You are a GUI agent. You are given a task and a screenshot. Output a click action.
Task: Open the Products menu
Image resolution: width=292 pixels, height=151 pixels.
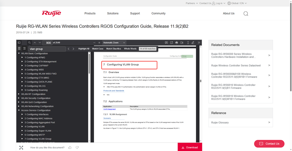pyautogui.click(x=90, y=14)
